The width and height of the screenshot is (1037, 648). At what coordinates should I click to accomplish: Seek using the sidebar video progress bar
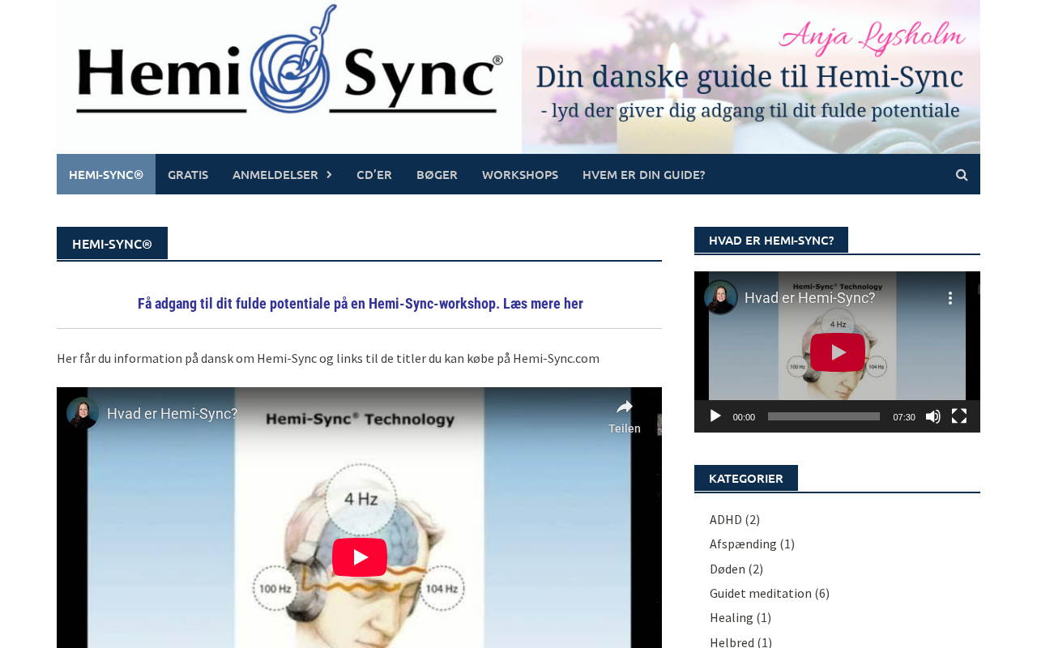pos(824,416)
